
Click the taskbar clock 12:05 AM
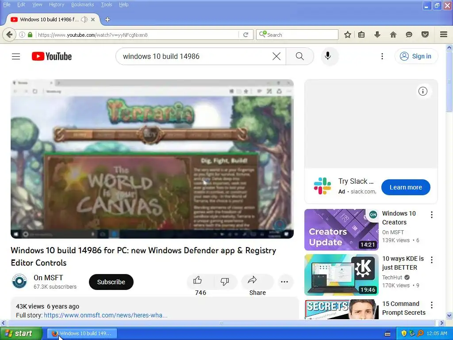pyautogui.click(x=437, y=333)
